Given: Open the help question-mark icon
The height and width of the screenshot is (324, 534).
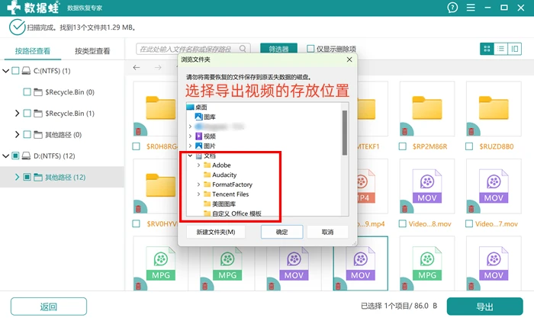Looking at the screenshot, I should coord(452,8).
